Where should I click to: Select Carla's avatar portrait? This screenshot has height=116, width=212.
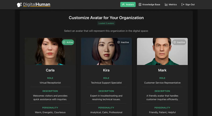click(50, 51)
